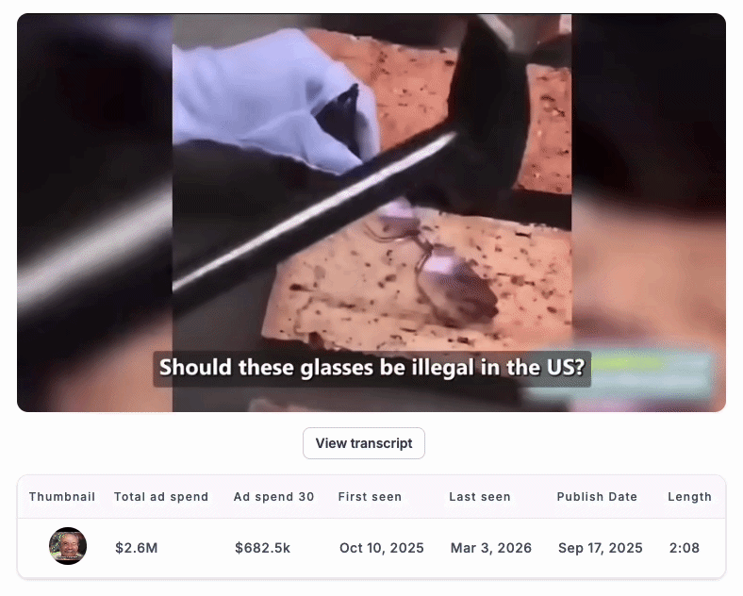
Task: Select the Oct 10, 2025 first seen date
Action: click(x=382, y=548)
